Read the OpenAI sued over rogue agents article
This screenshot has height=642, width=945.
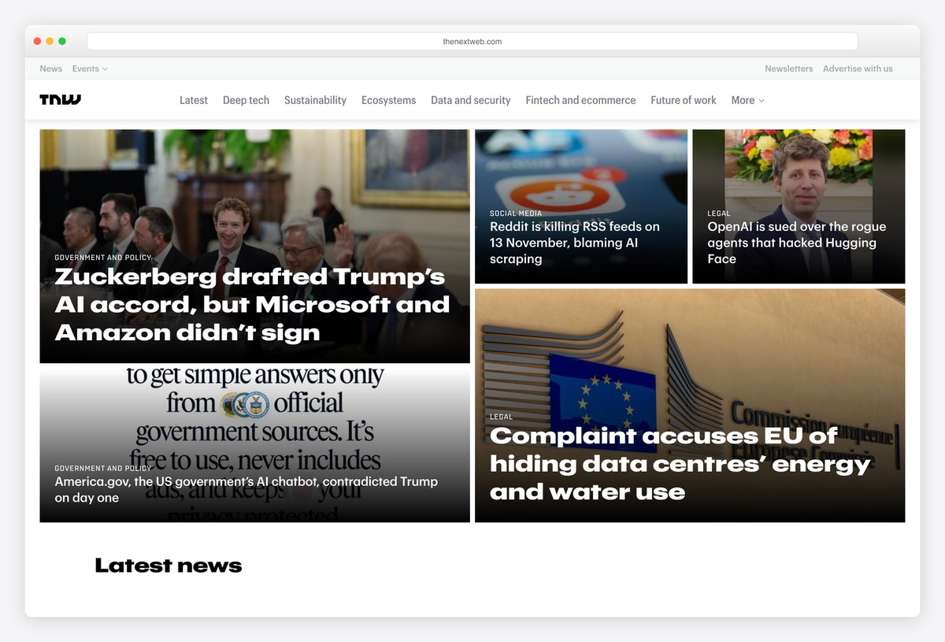[796, 243]
